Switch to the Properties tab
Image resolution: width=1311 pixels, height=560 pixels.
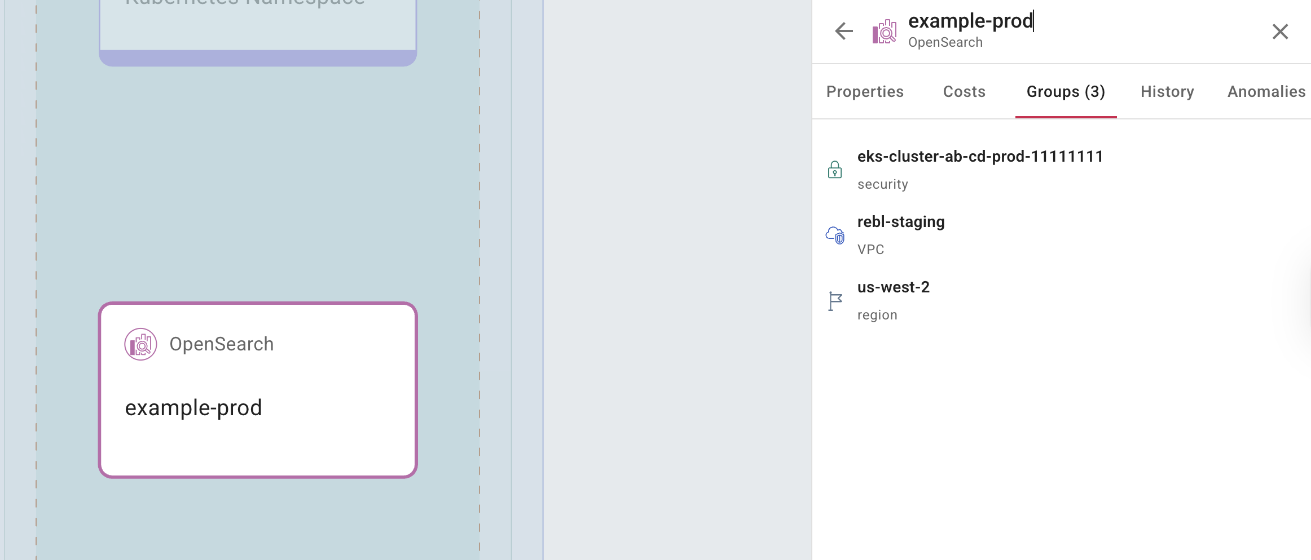pyautogui.click(x=864, y=91)
